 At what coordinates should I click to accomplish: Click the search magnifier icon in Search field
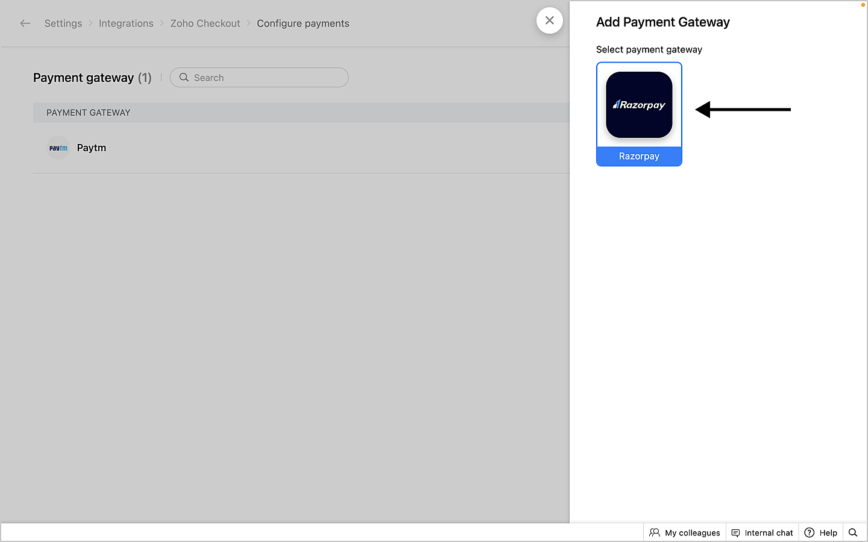[184, 78]
